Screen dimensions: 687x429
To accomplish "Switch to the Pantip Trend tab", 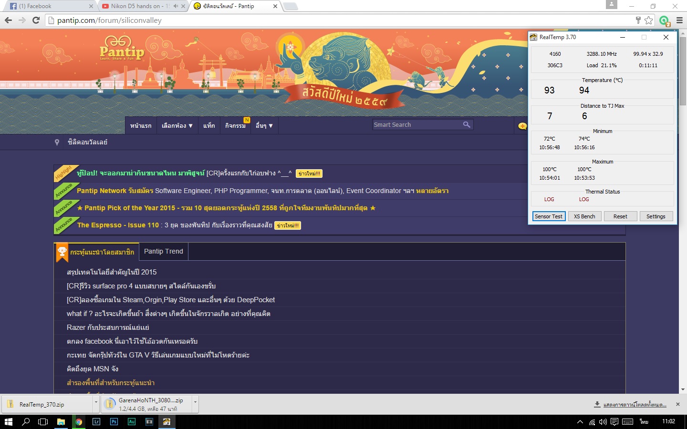I will click(x=164, y=251).
